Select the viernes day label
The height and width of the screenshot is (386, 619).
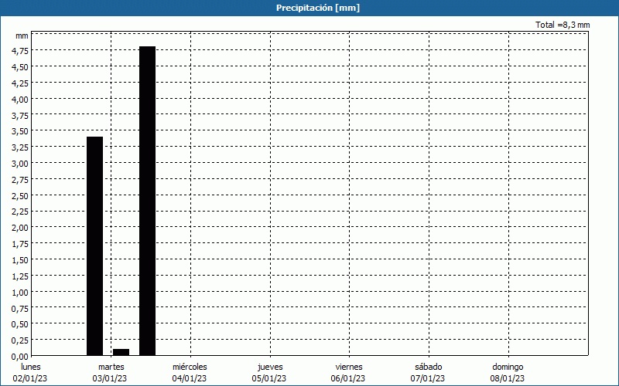[x=349, y=367]
